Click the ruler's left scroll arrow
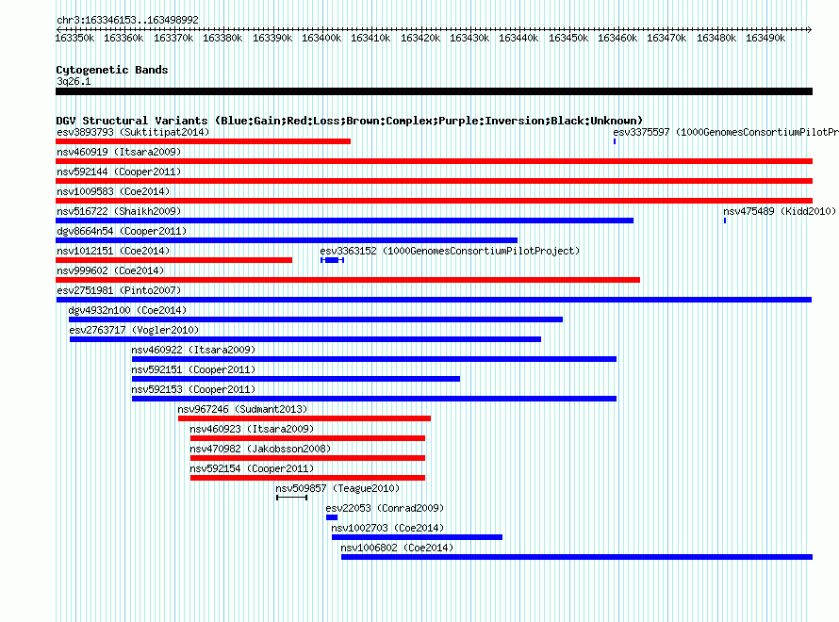 (x=58, y=29)
